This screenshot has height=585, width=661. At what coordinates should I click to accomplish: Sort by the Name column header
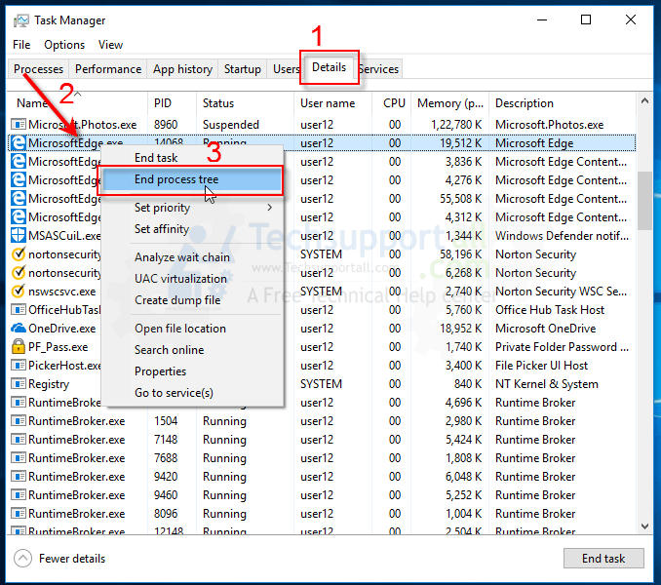pos(77,103)
